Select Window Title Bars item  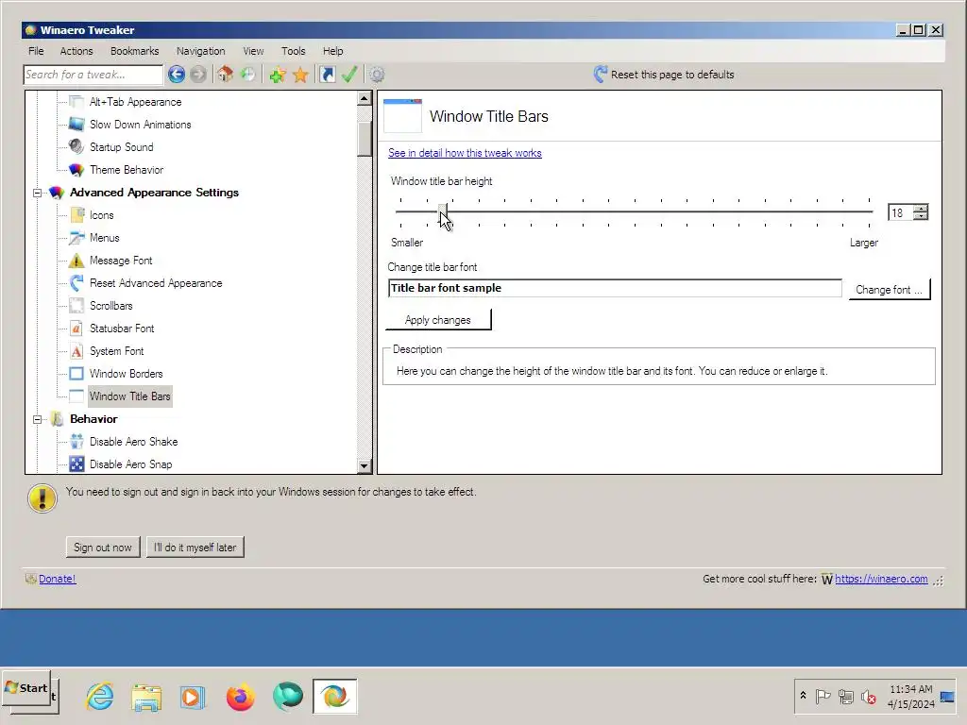(130, 396)
